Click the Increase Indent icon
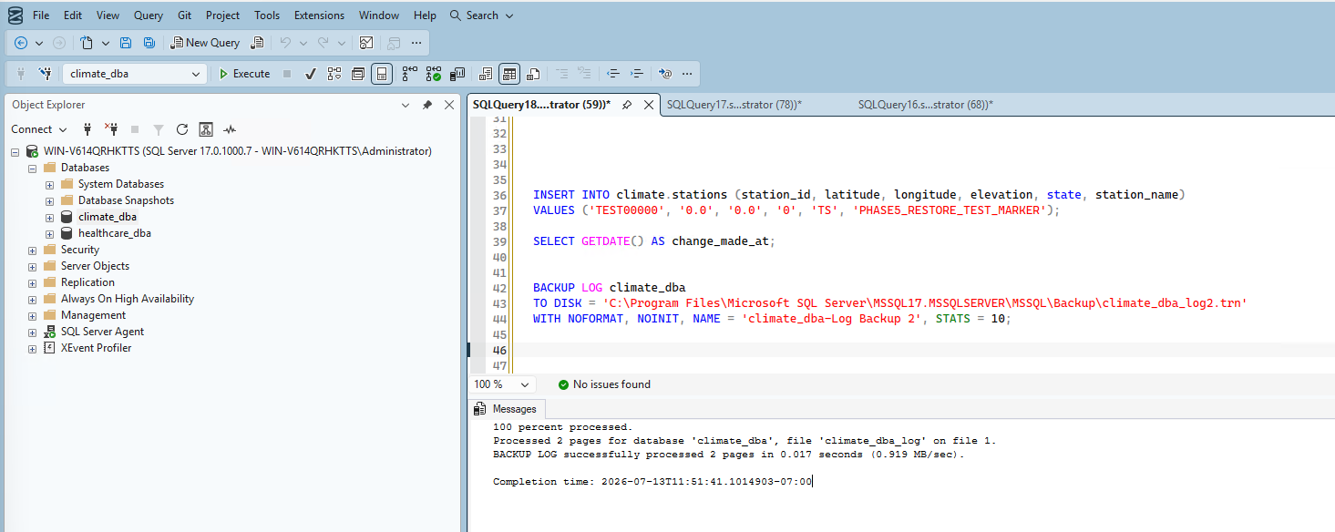Viewport: 1335px width, 532px height. tap(637, 74)
